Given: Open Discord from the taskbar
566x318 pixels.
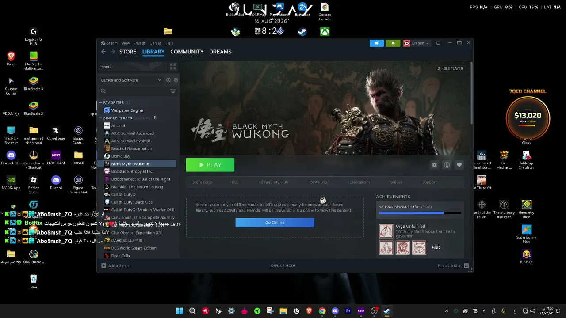Looking at the screenshot, I should (x=335, y=311).
